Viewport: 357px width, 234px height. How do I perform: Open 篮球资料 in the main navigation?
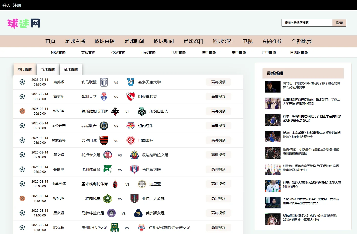point(223,41)
